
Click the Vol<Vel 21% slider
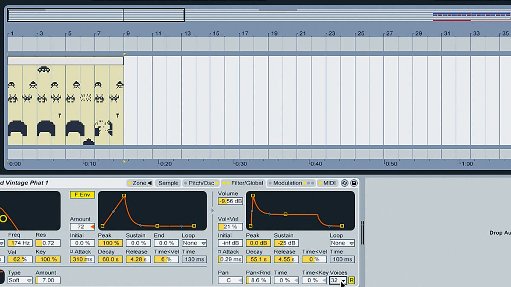tap(230, 227)
